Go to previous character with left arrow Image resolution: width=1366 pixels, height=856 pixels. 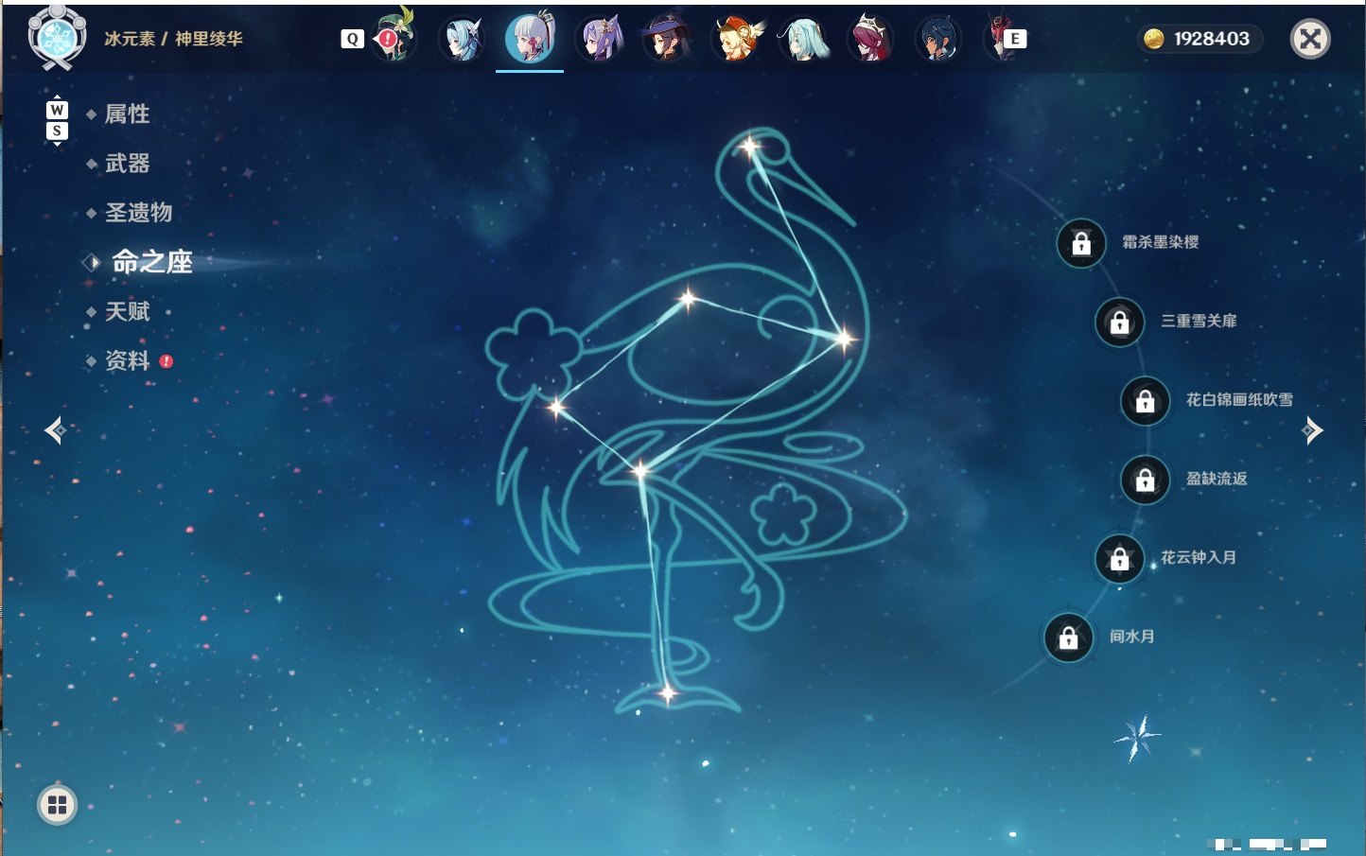coord(55,430)
